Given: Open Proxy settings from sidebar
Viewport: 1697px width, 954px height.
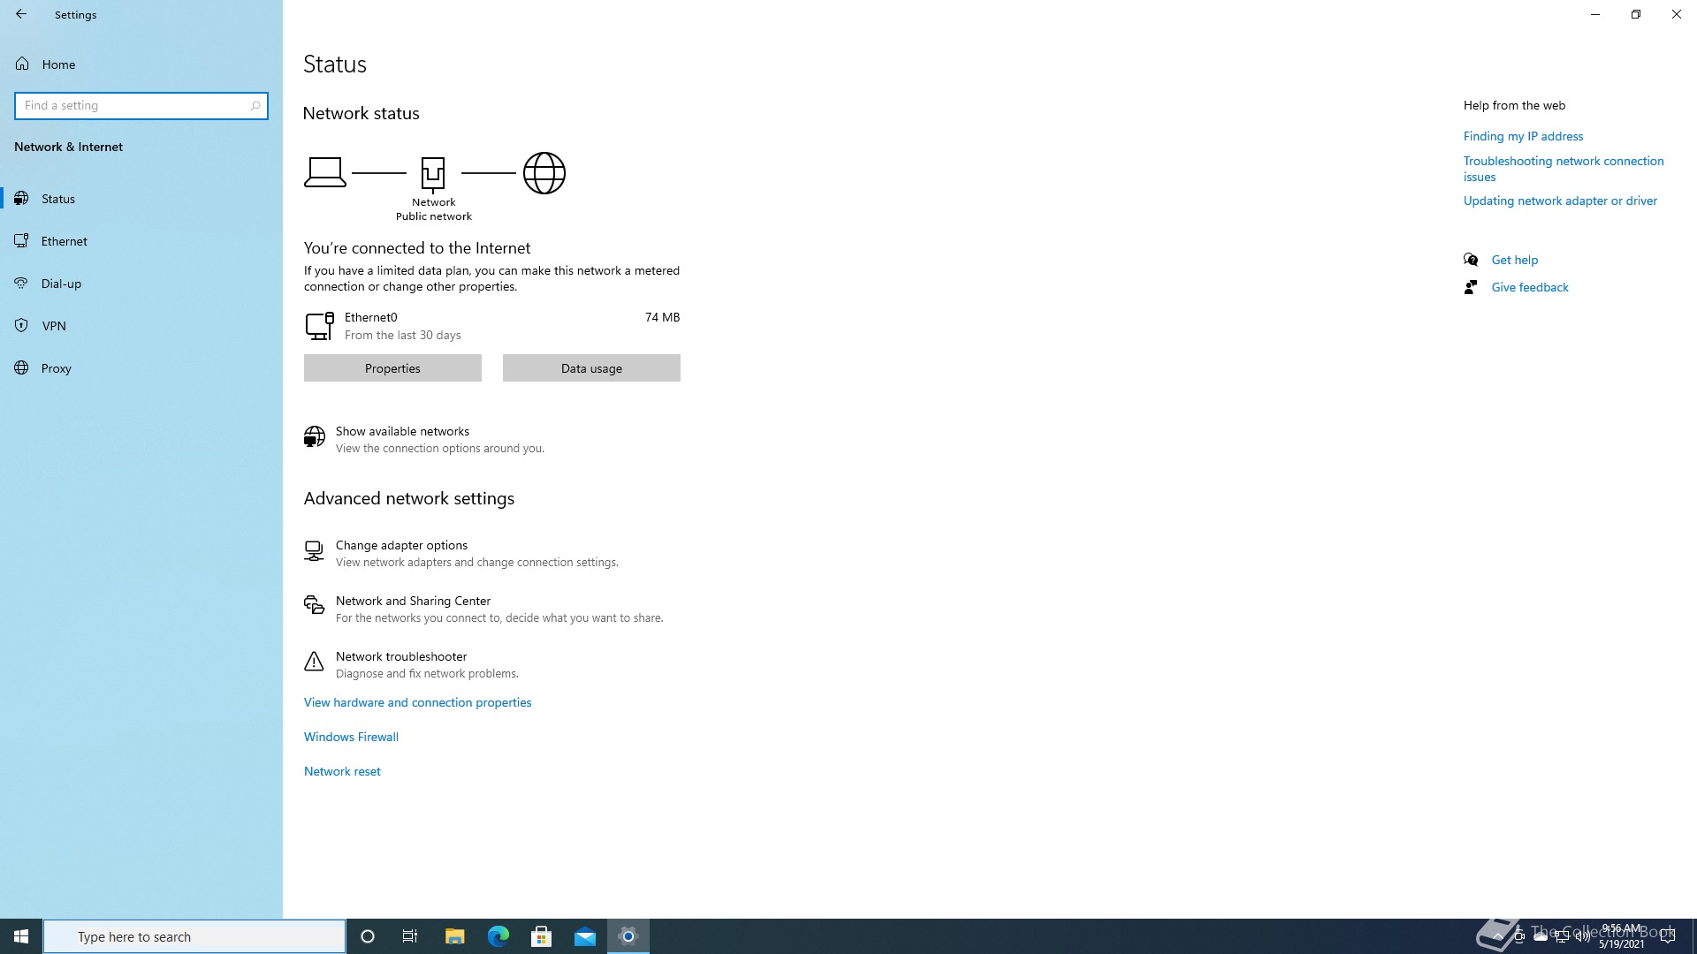Looking at the screenshot, I should pos(56,368).
